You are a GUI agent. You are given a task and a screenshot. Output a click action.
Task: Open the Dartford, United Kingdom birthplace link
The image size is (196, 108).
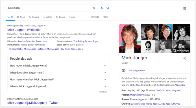168,90
